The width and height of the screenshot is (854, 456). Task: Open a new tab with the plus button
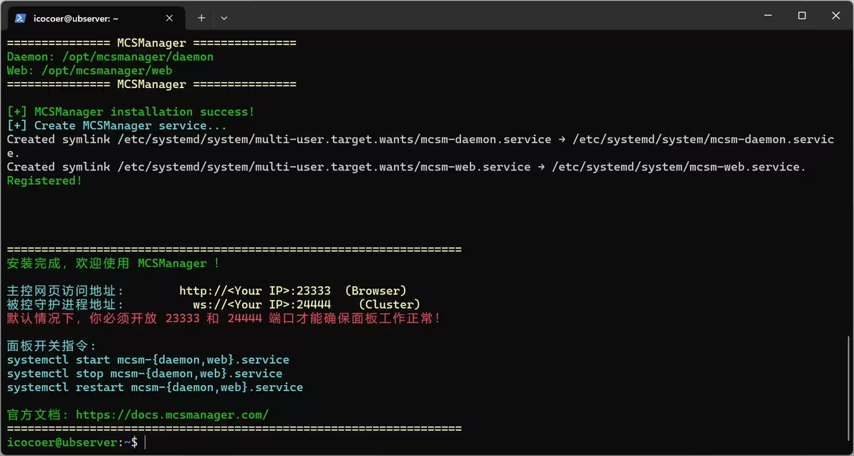point(201,18)
